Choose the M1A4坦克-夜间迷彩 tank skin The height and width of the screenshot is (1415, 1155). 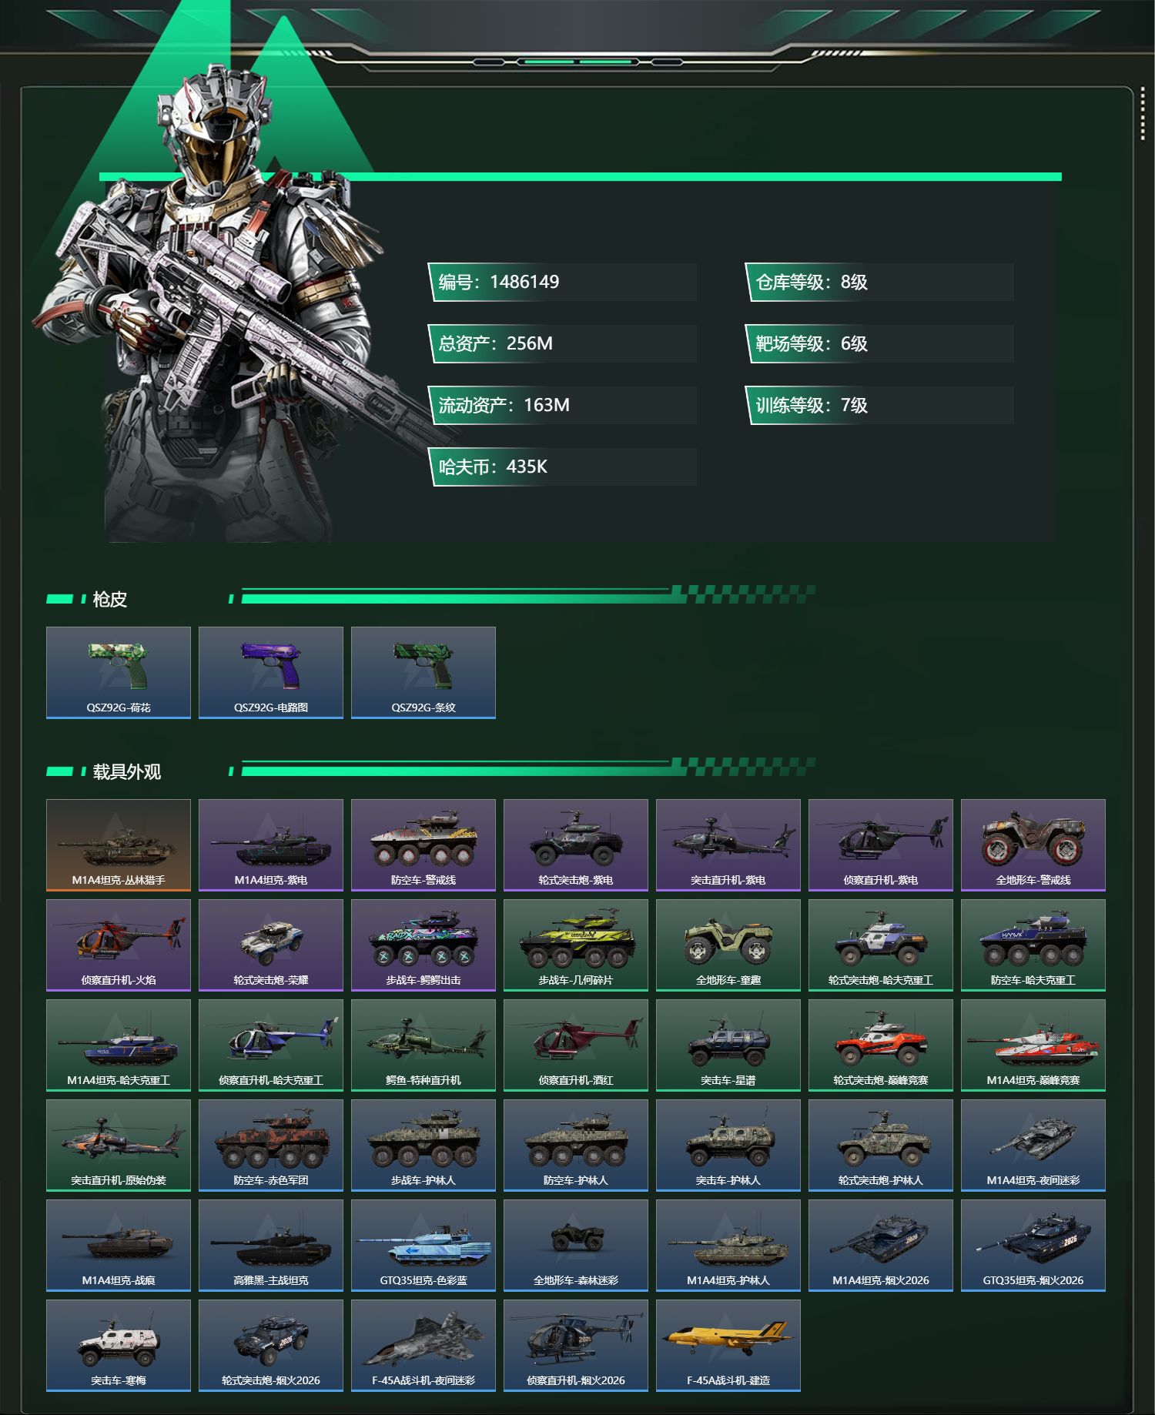(1033, 1146)
